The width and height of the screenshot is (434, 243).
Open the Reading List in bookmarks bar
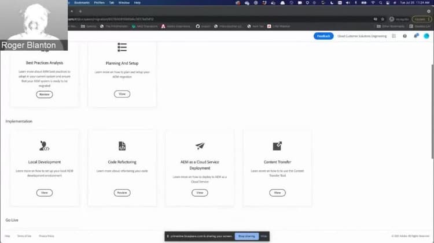click(x=420, y=26)
